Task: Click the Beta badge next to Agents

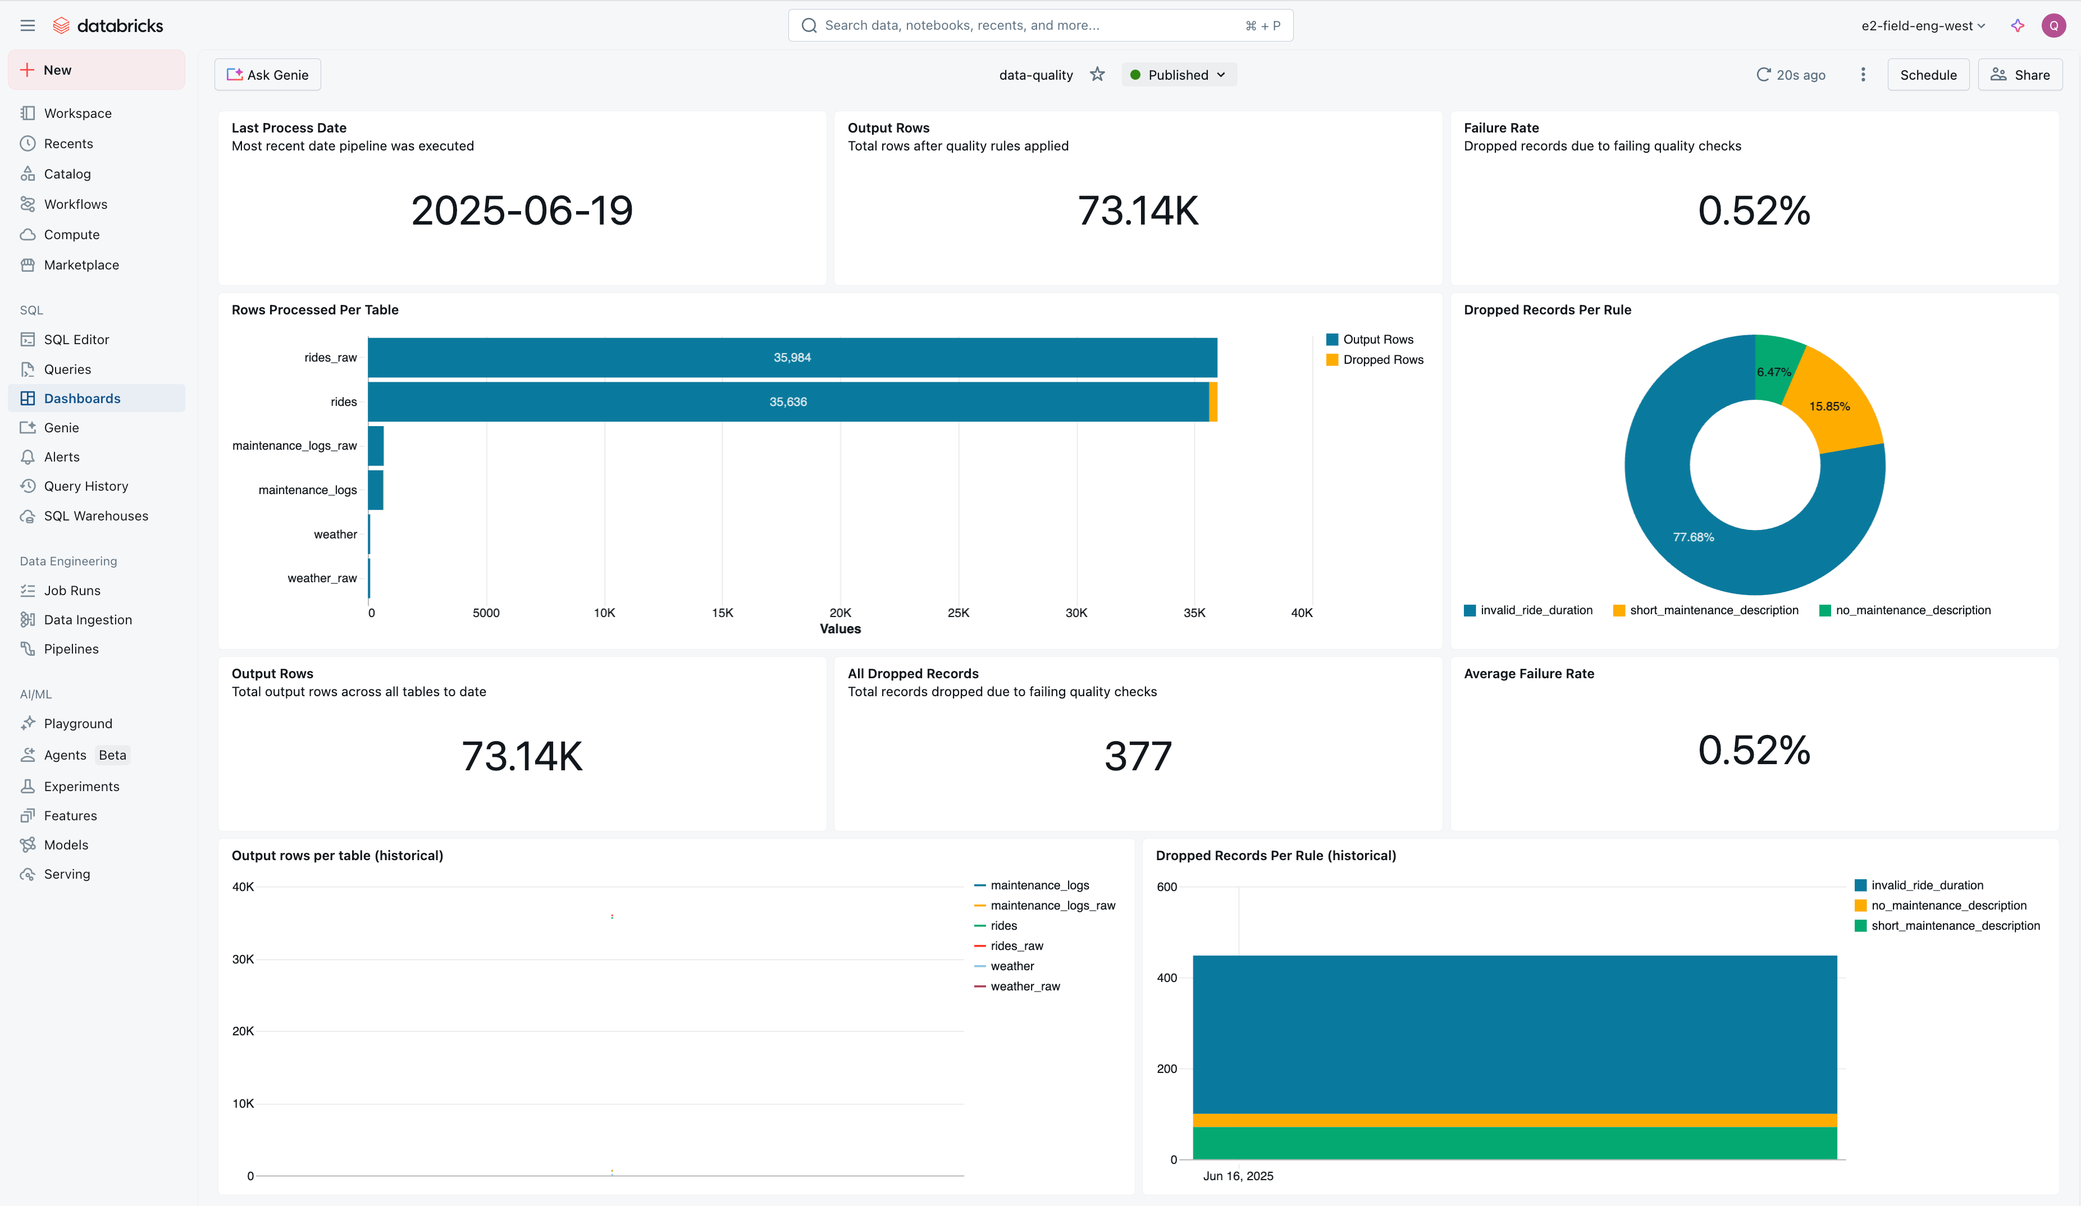Action: point(112,755)
